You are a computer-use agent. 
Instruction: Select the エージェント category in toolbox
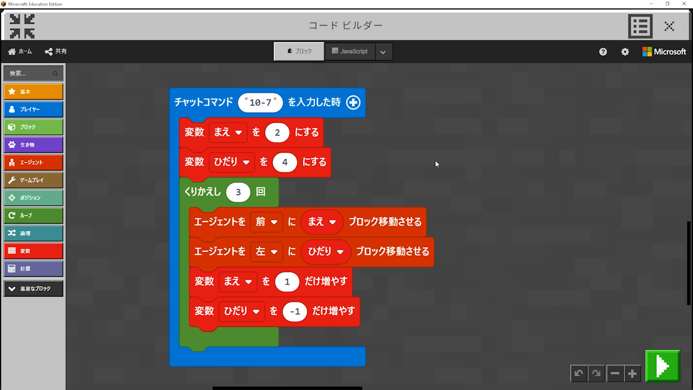(34, 162)
